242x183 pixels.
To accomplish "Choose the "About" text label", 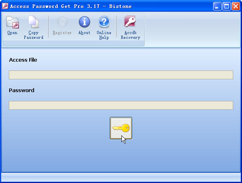I will [x=84, y=33].
